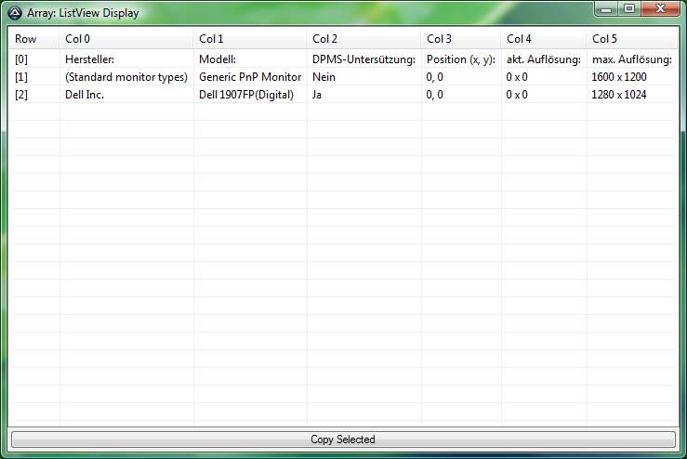Click the Dell Inc. cell
This screenshot has width=687, height=459.
tap(85, 95)
